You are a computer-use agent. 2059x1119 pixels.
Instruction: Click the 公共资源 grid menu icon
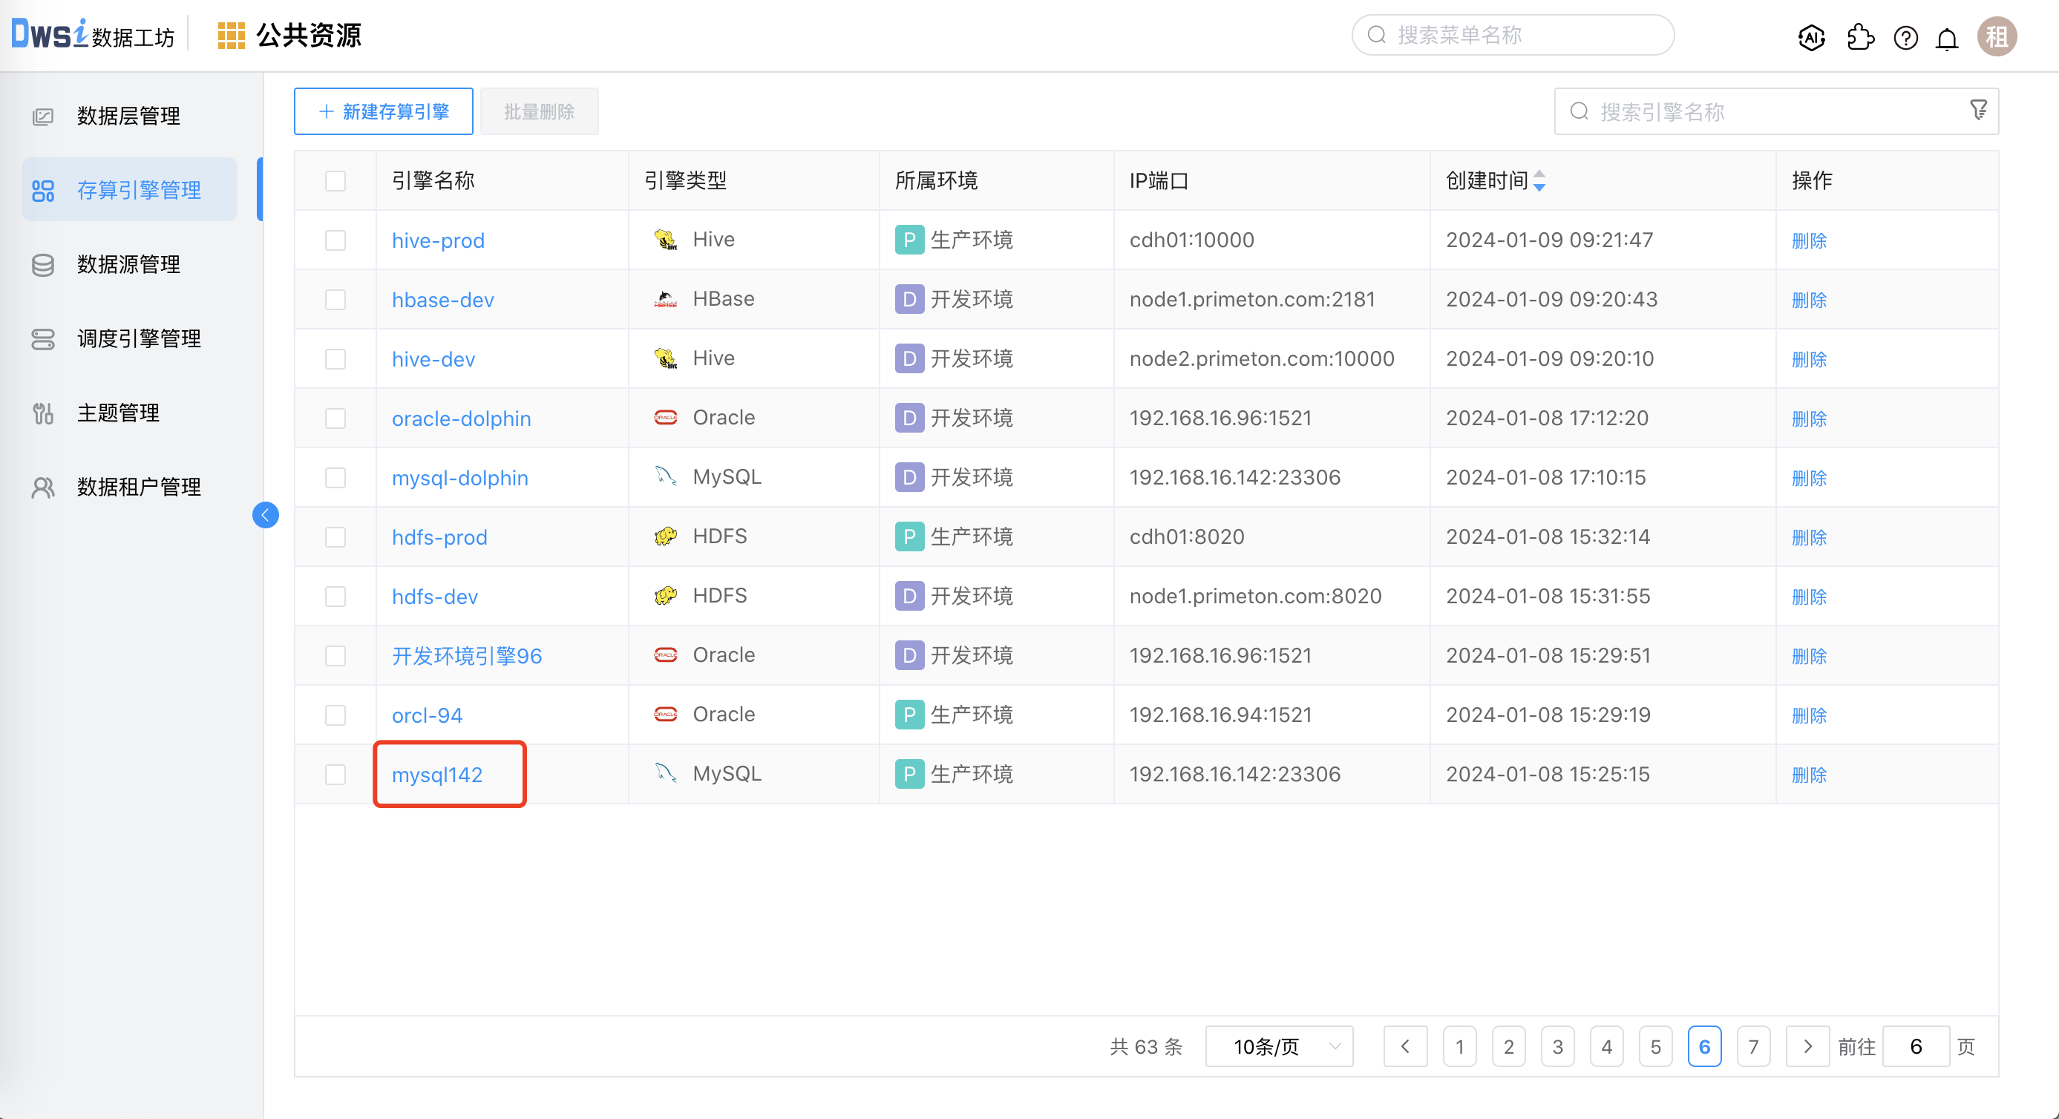pos(231,36)
